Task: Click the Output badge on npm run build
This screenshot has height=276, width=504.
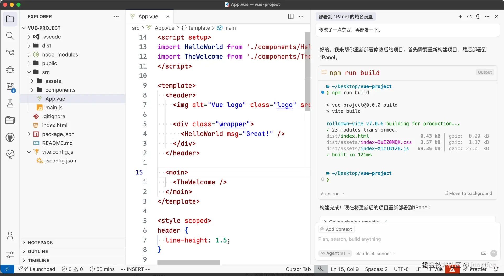Action: [485, 72]
